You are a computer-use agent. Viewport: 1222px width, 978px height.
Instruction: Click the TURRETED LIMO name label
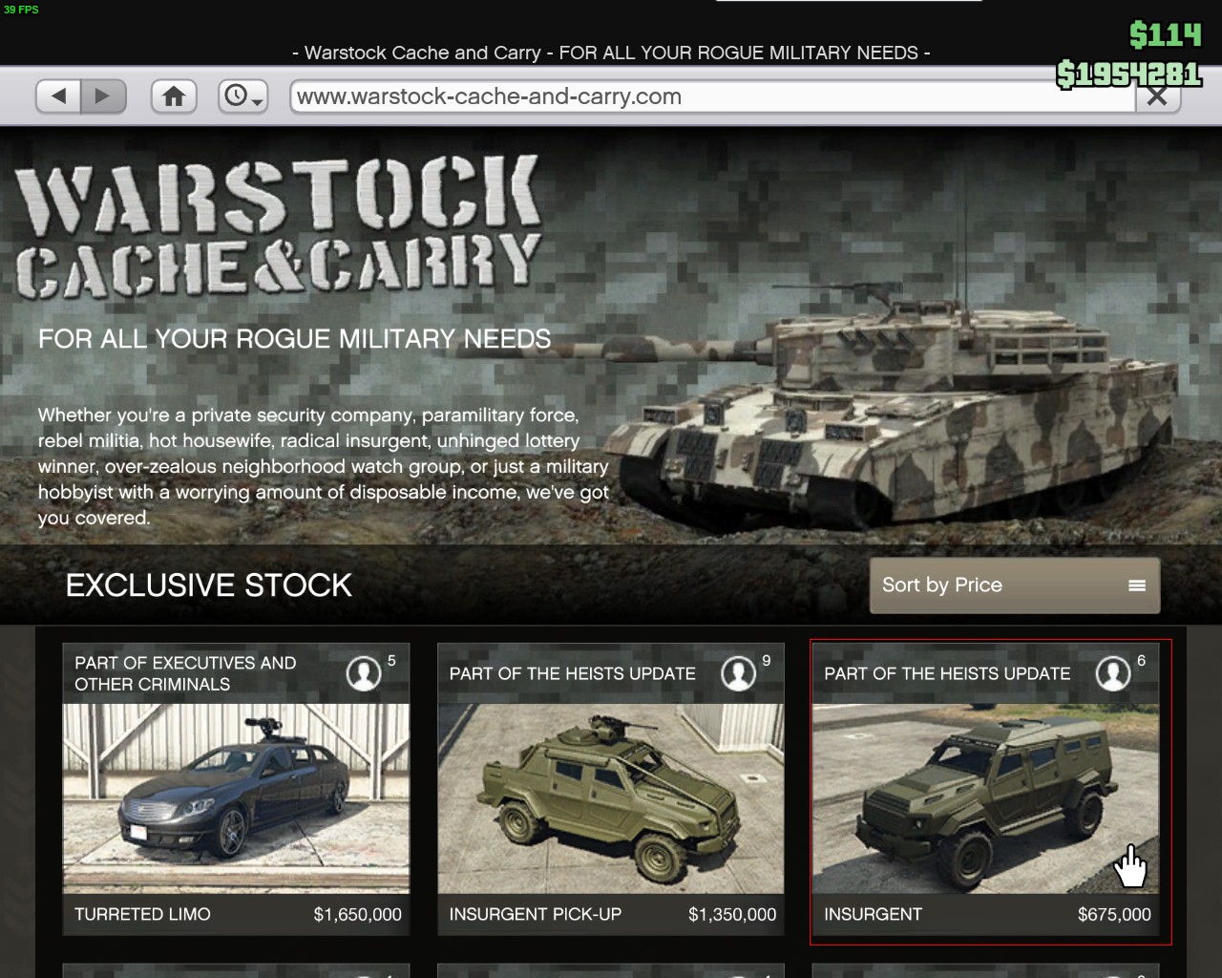click(142, 914)
